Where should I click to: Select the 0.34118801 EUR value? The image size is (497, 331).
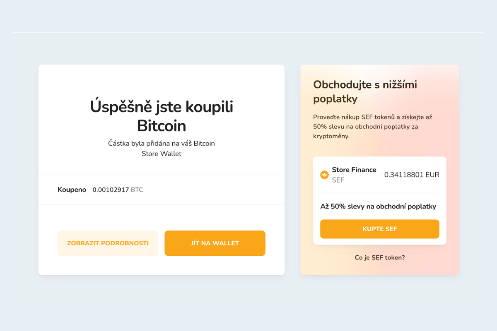pos(413,175)
